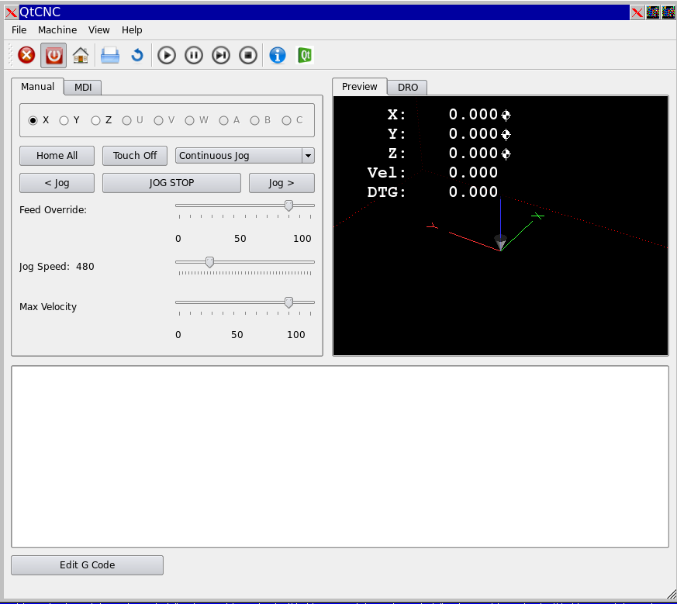Image resolution: width=677 pixels, height=604 pixels.
Task: Pause the program with pause icon
Action: 194,55
